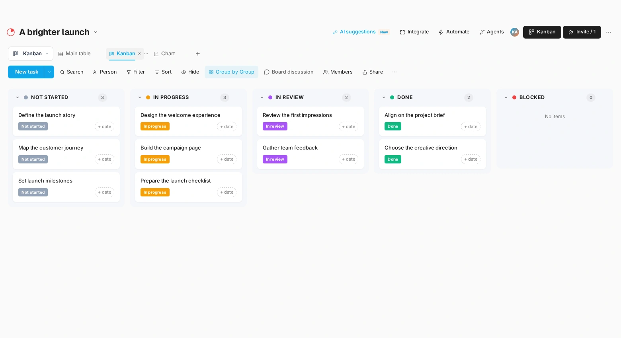621x338 pixels.
Task: Close the active Kanban tab
Action: (x=139, y=54)
